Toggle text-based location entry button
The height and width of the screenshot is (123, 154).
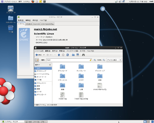tap(37, 60)
